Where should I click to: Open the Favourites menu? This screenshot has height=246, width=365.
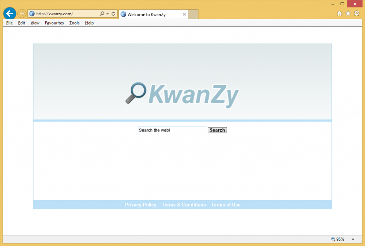pos(54,23)
